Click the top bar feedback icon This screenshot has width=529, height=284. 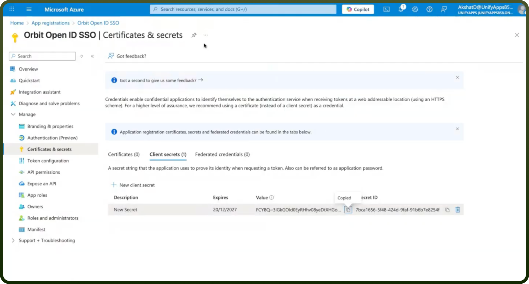click(444, 9)
